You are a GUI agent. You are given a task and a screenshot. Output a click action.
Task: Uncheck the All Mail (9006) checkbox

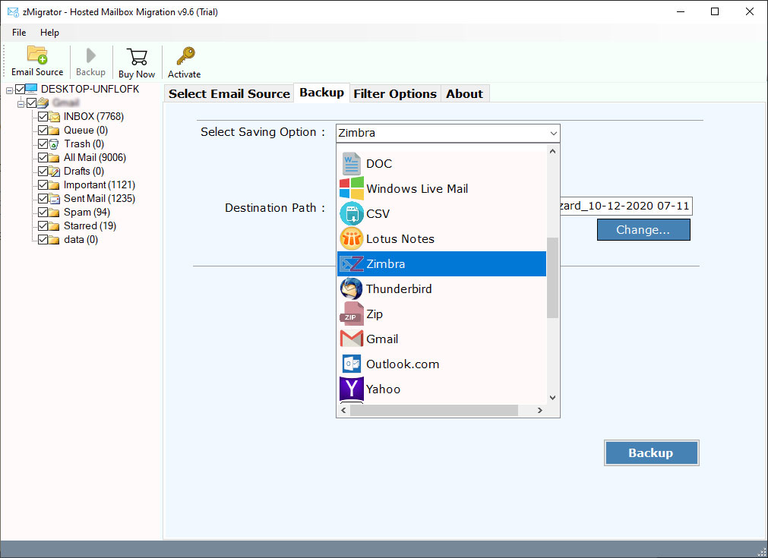pyautogui.click(x=43, y=158)
